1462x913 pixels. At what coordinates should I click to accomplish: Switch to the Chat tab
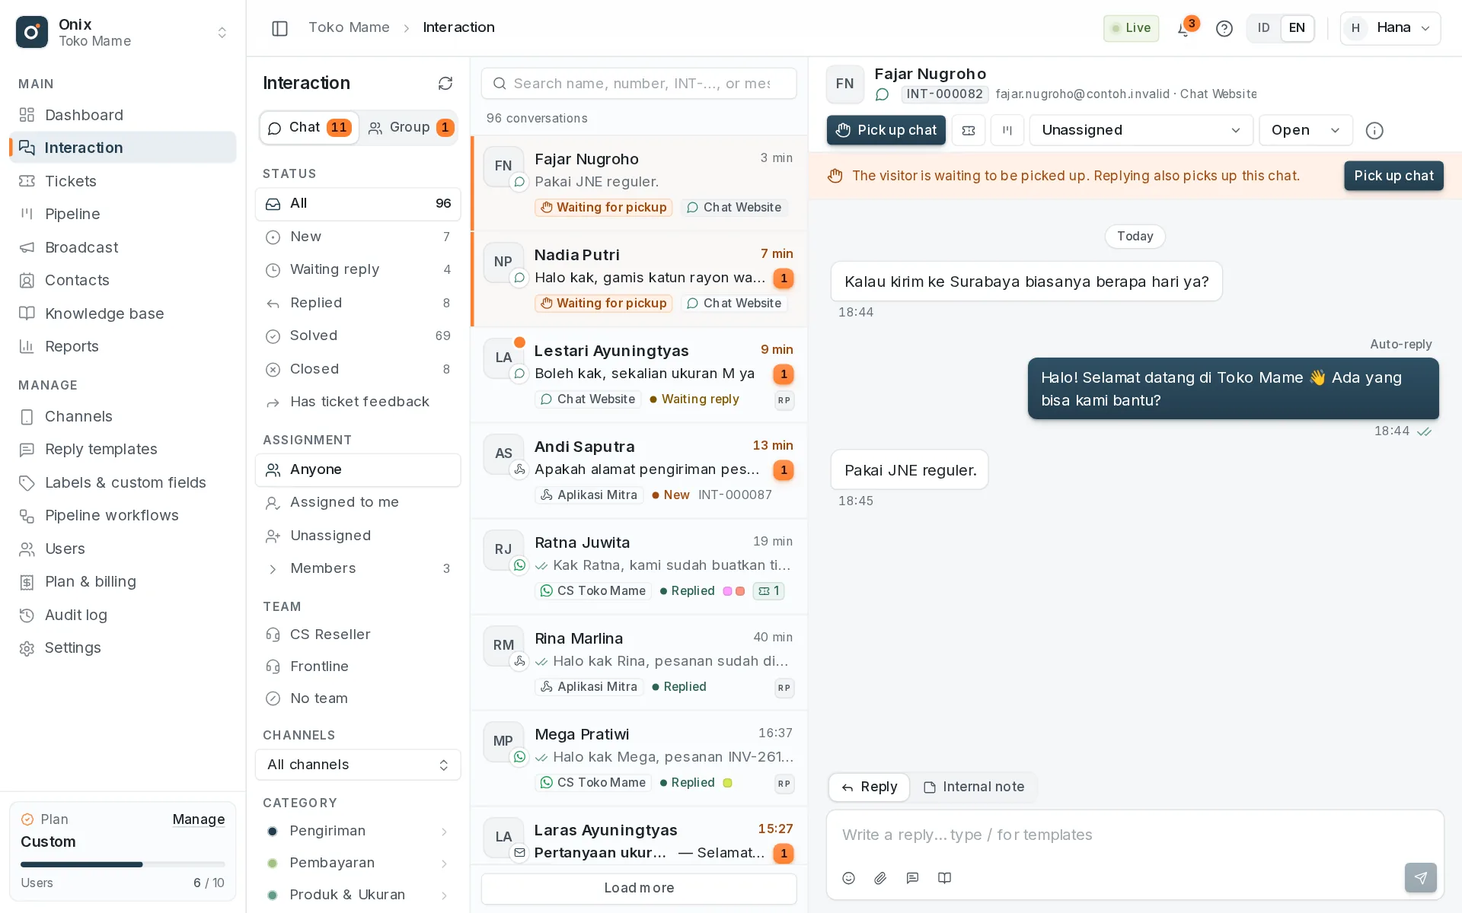309,127
